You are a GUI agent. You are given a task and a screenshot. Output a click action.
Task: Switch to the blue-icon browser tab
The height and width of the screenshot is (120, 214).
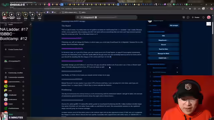[62, 4]
